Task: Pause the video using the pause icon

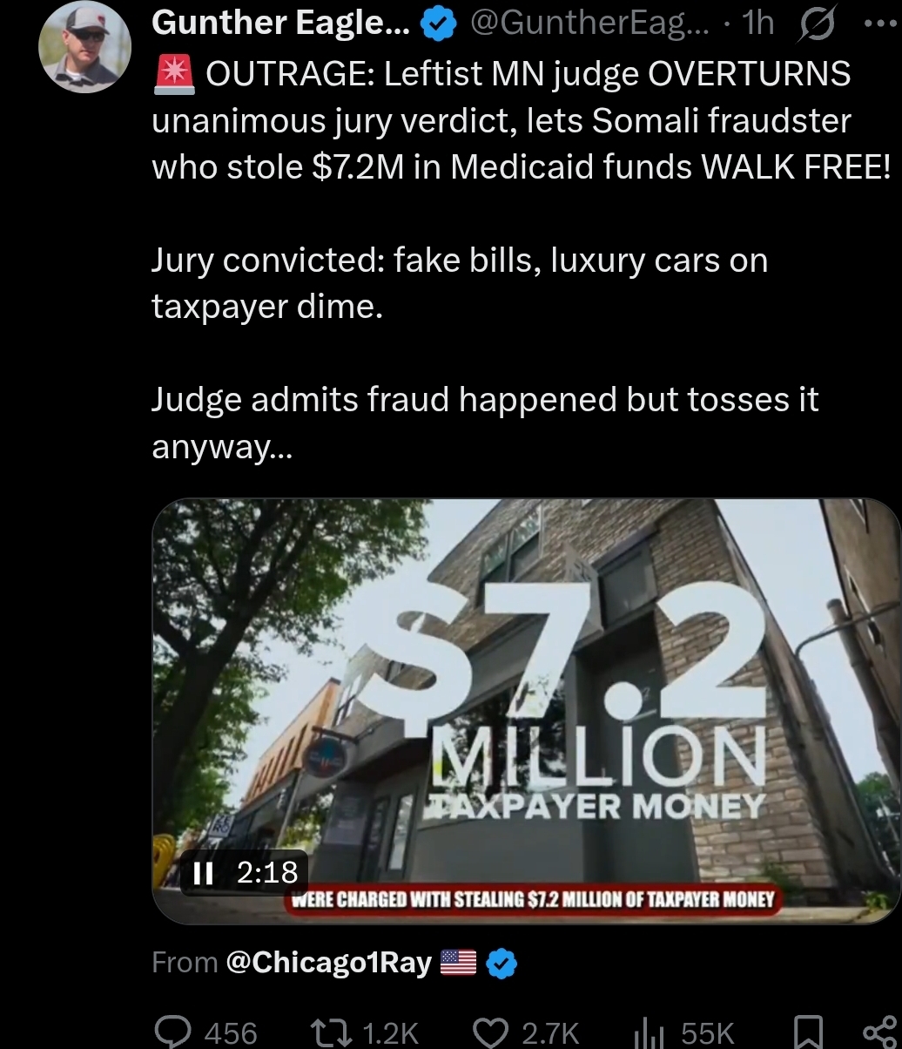Action: click(203, 871)
